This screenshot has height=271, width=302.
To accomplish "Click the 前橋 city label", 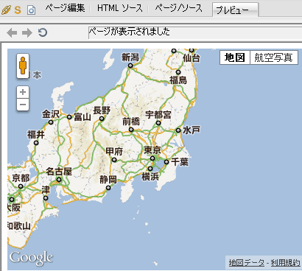I will [131, 122].
